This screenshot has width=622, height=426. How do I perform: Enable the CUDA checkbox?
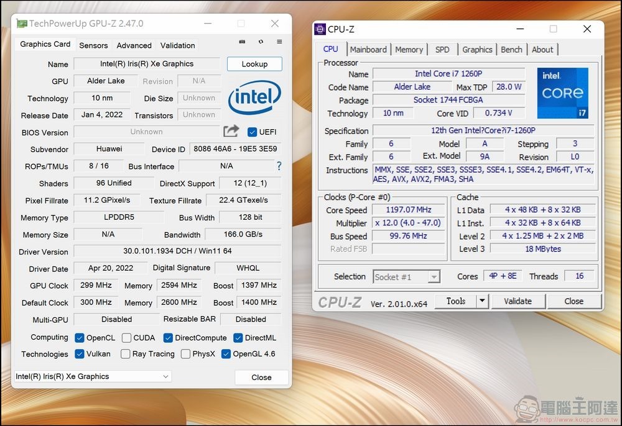point(126,338)
